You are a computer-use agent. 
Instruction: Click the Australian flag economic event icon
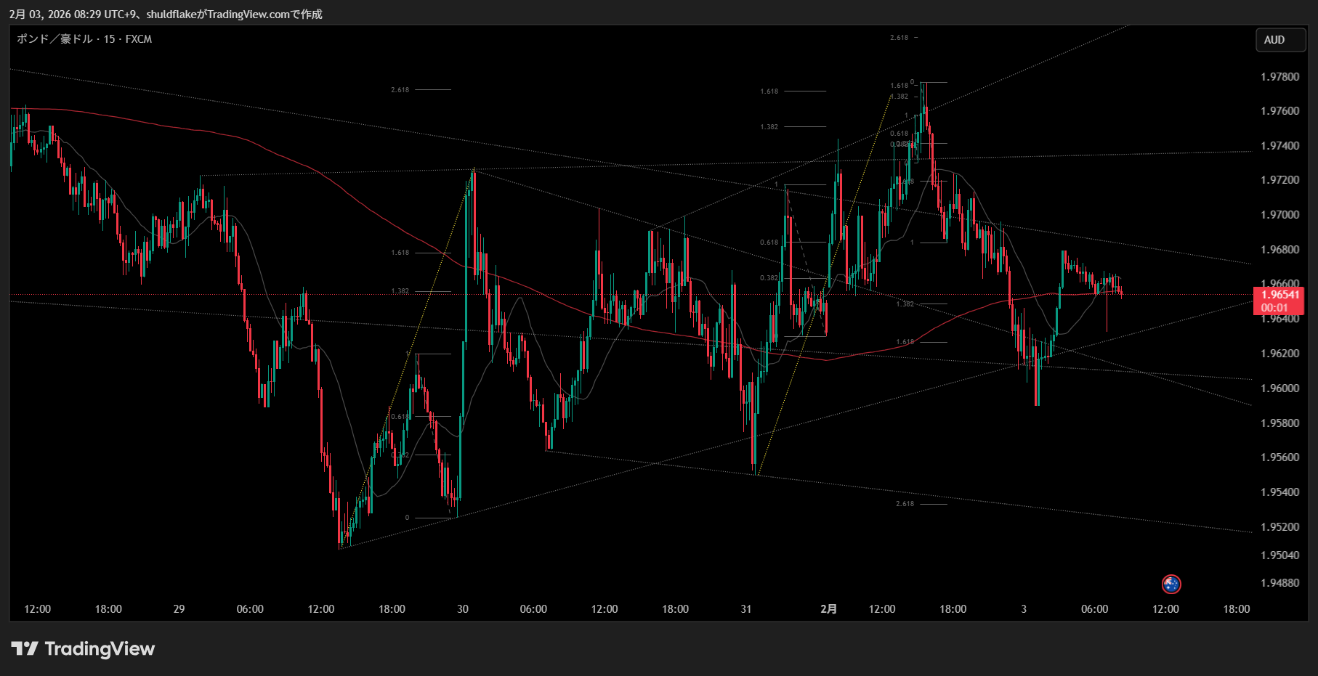[x=1171, y=584]
